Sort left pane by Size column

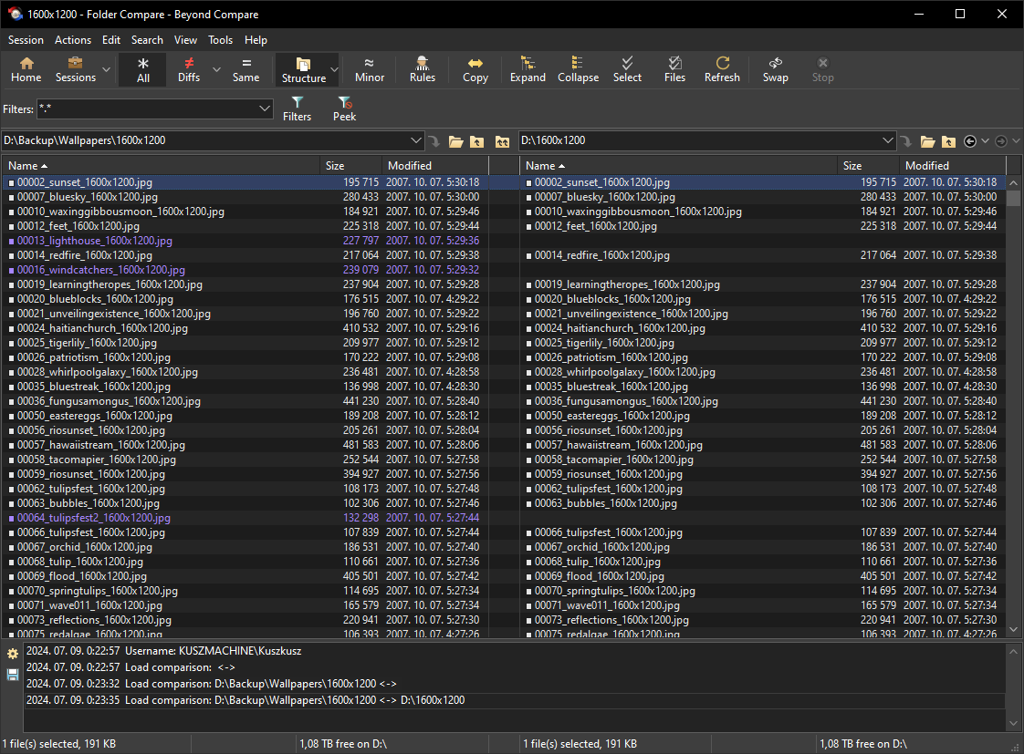tap(350, 166)
